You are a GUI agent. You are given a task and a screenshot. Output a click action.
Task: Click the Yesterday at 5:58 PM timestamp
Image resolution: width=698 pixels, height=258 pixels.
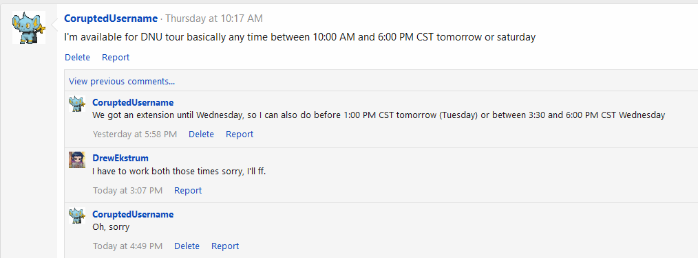[x=135, y=134]
